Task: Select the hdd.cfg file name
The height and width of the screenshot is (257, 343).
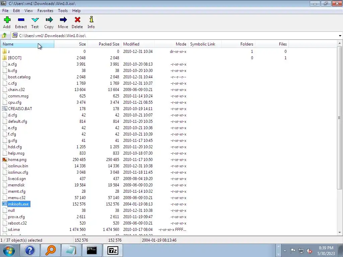Action: pyautogui.click(x=15, y=147)
